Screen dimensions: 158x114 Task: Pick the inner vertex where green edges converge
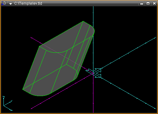click(66, 64)
